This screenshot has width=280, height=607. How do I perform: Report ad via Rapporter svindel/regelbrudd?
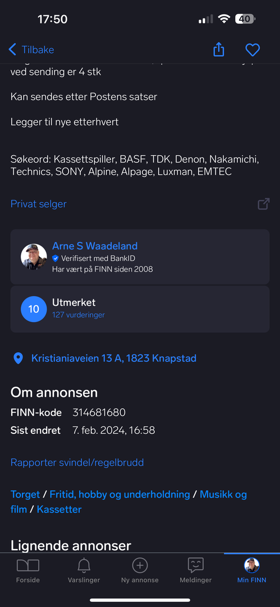pos(77,462)
